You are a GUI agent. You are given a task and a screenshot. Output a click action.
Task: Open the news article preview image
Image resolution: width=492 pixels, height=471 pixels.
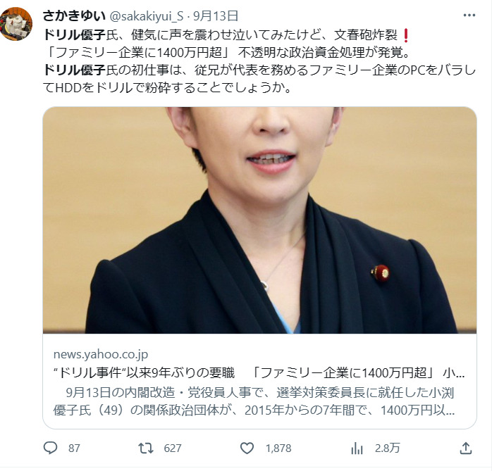coord(259,220)
